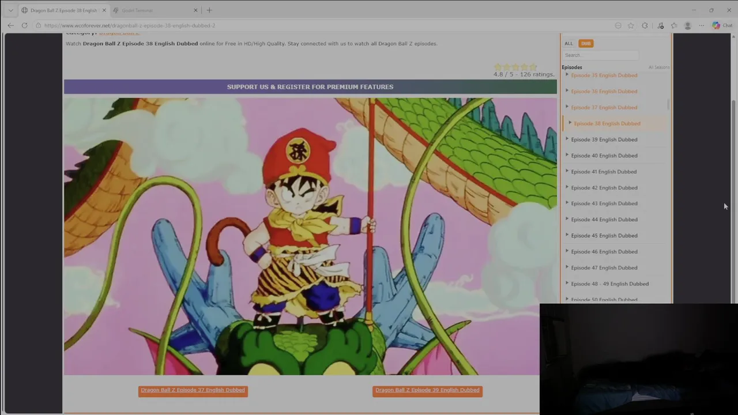738x415 pixels.
Task: Expand arrow beside Episode 40 English Dubbed
Action: coord(567,155)
